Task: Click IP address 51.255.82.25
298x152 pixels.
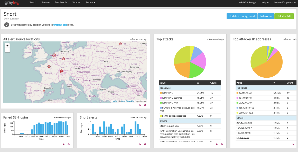Action: (243, 138)
